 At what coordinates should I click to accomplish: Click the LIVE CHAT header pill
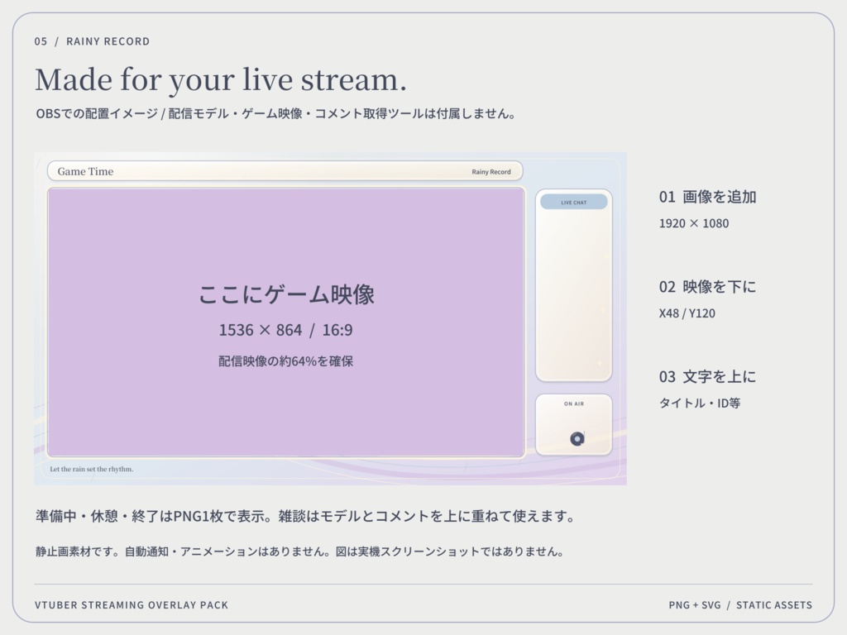574,202
